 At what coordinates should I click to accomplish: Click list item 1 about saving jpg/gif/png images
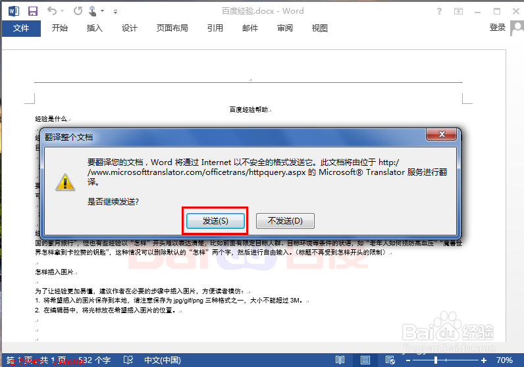(x=169, y=300)
